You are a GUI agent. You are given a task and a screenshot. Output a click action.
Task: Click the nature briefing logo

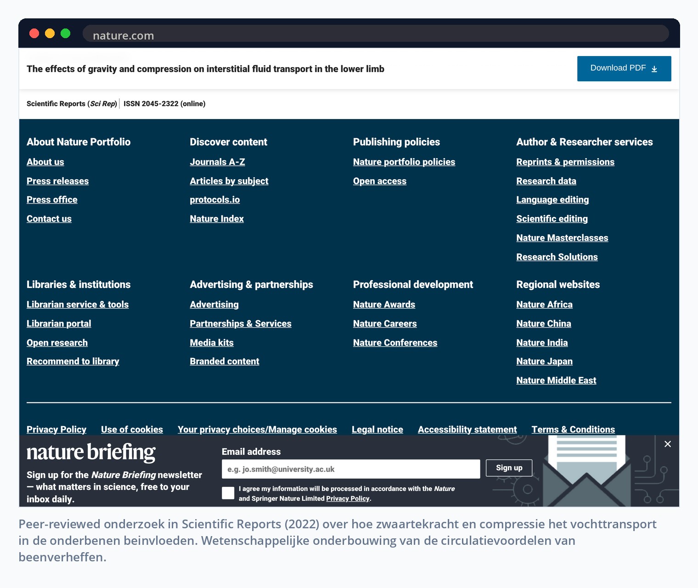tap(91, 452)
